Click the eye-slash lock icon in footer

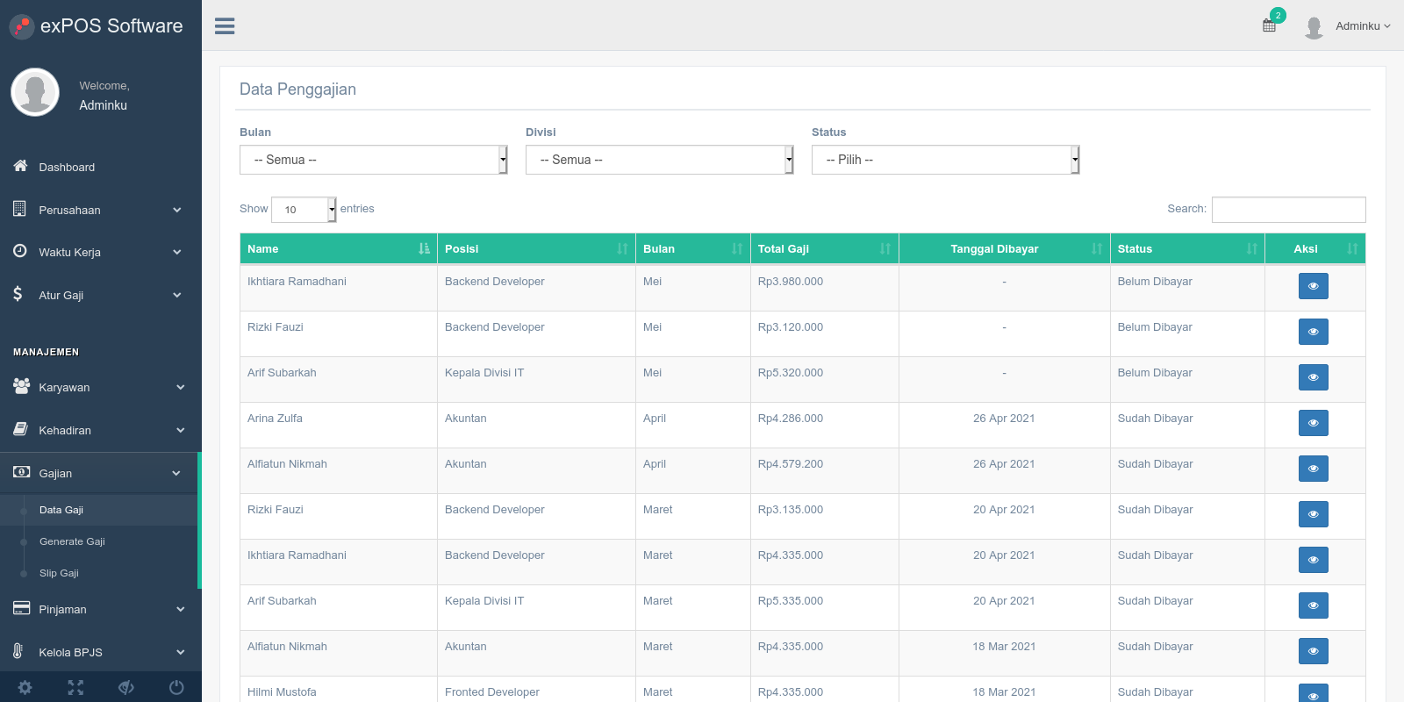tap(126, 687)
